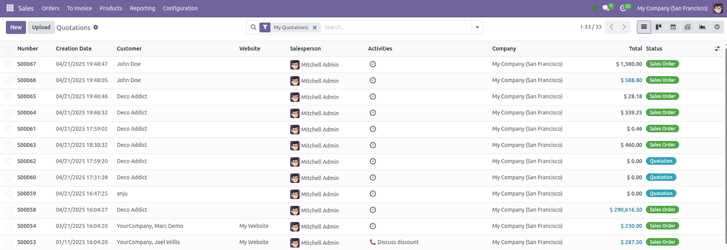The height and width of the screenshot is (250, 727).
Task: Expand the search options dropdown arrow
Action: coord(477,27)
